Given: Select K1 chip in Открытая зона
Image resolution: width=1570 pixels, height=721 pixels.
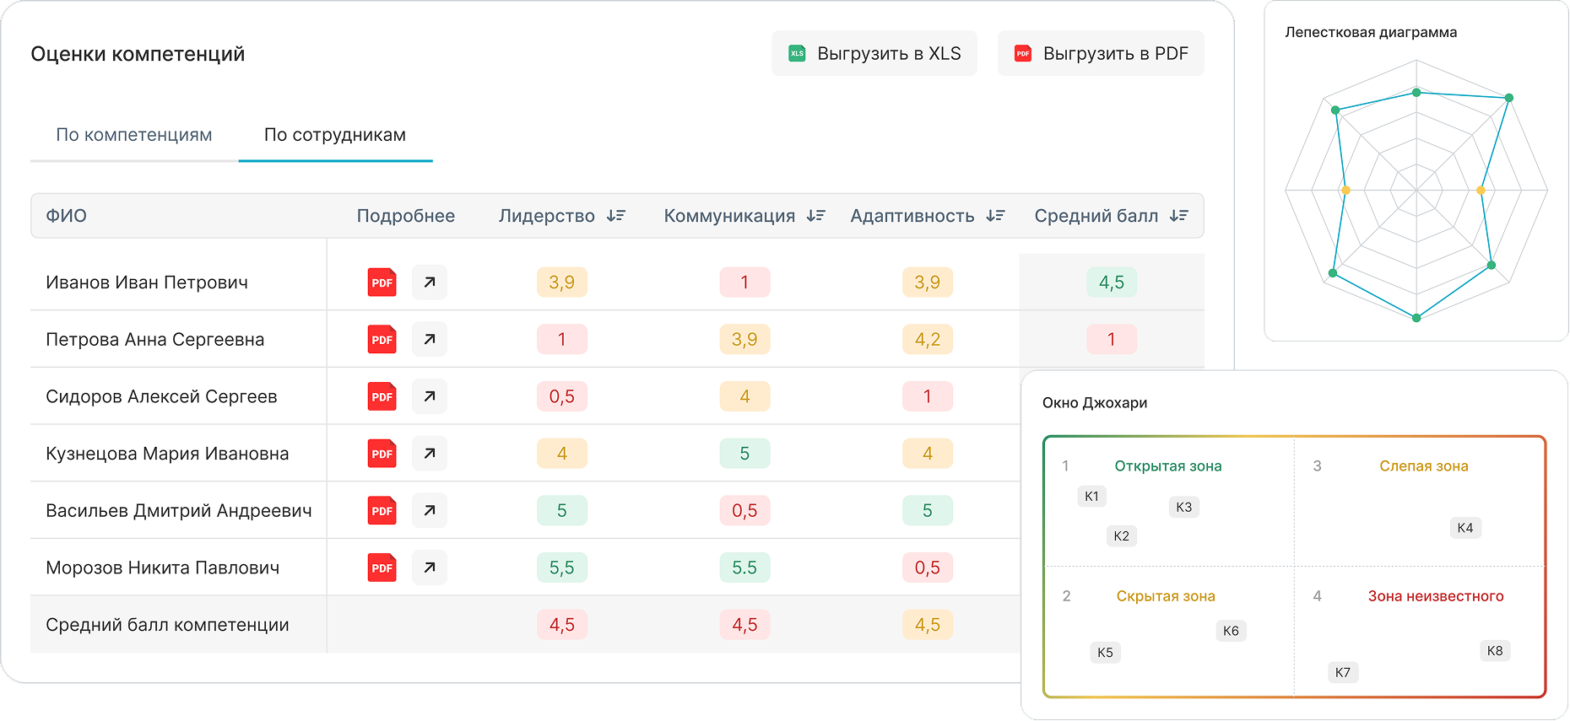Looking at the screenshot, I should 1092,496.
